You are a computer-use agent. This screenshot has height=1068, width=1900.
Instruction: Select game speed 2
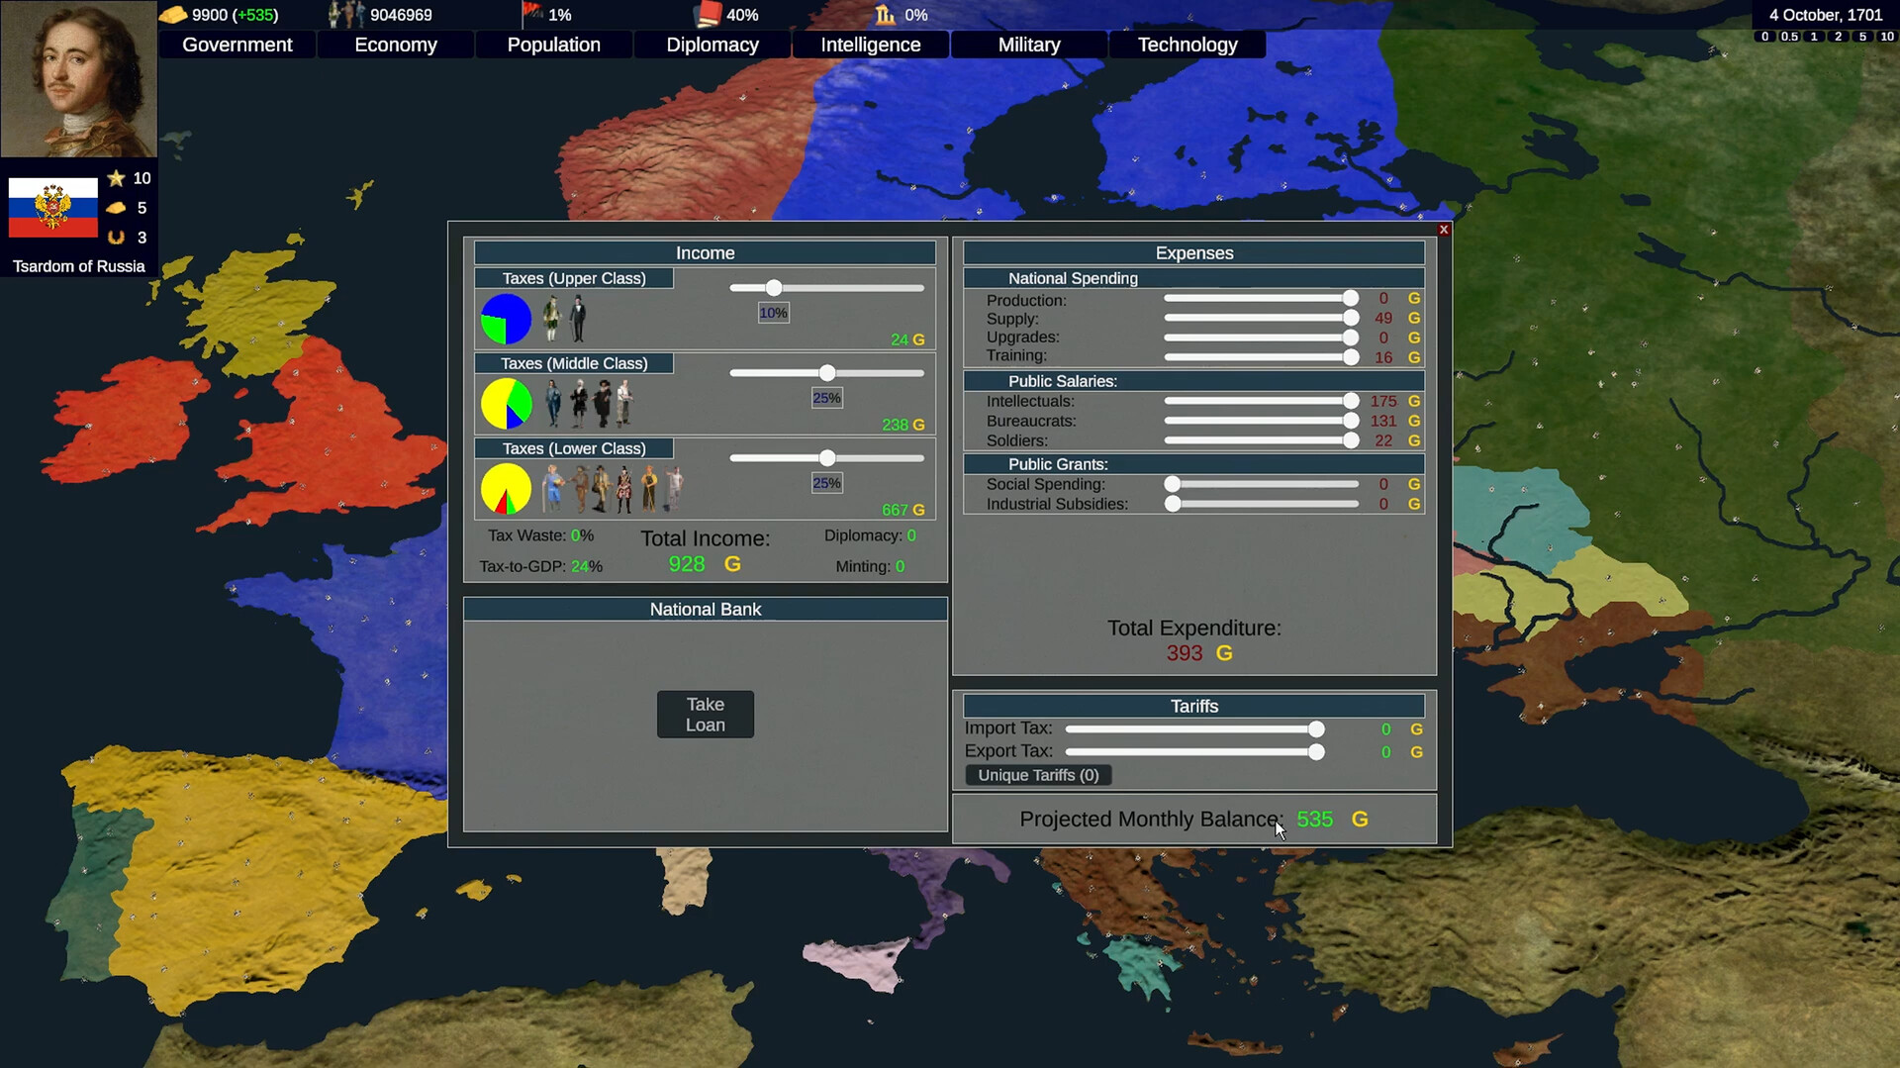pyautogui.click(x=1840, y=37)
